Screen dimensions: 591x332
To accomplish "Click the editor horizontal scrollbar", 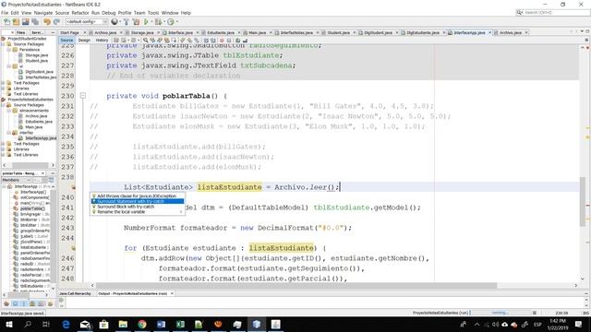I will [x=295, y=285].
